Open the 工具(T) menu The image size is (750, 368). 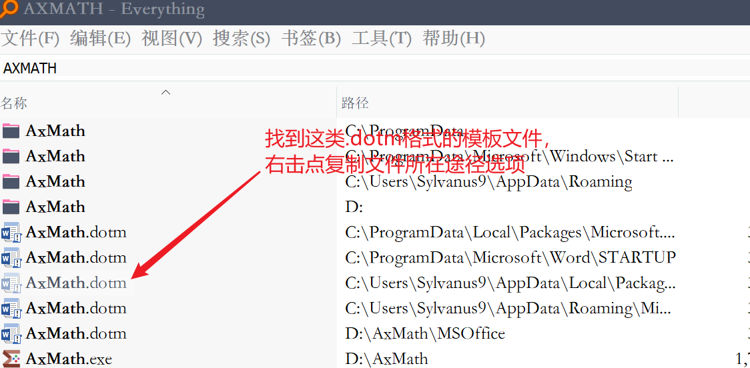[x=382, y=39]
